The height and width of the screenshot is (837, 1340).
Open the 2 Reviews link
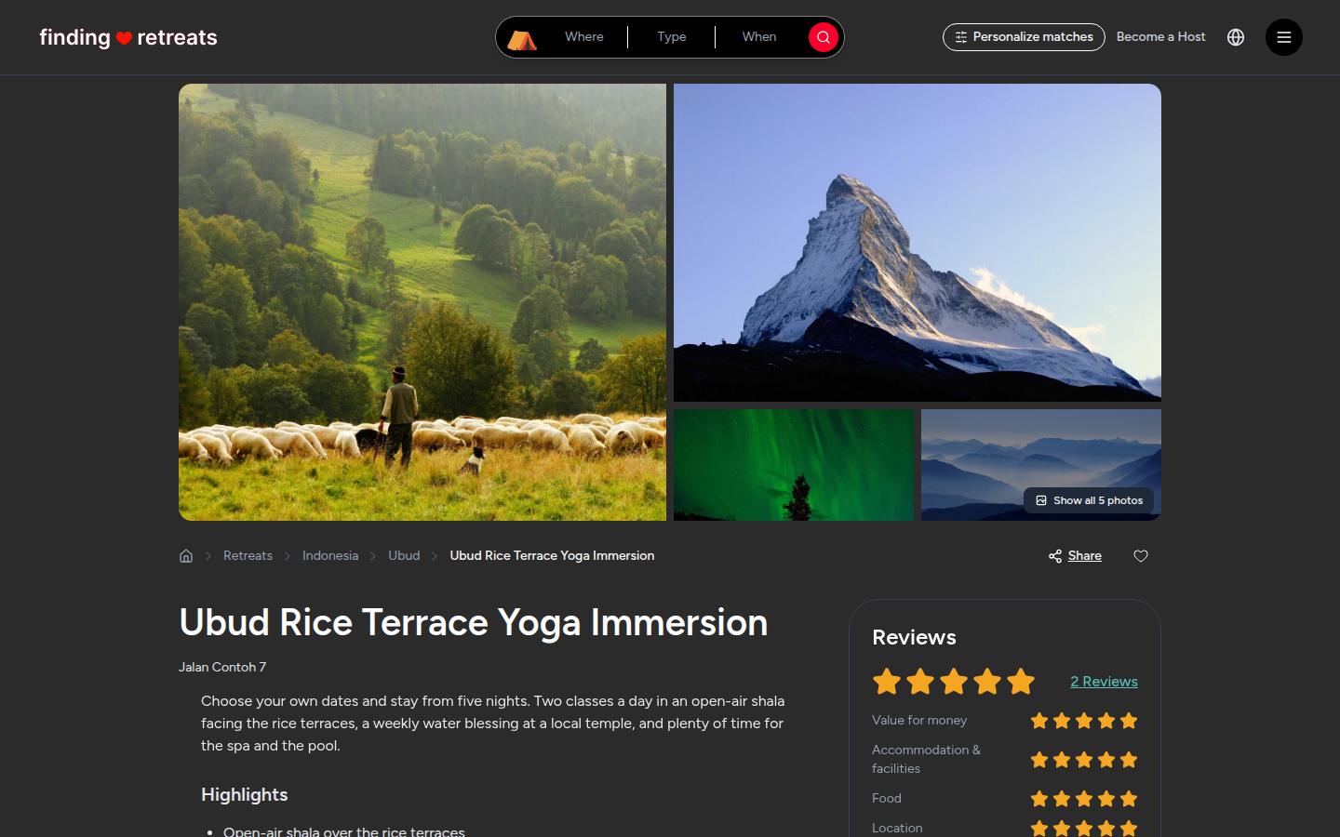1104,682
